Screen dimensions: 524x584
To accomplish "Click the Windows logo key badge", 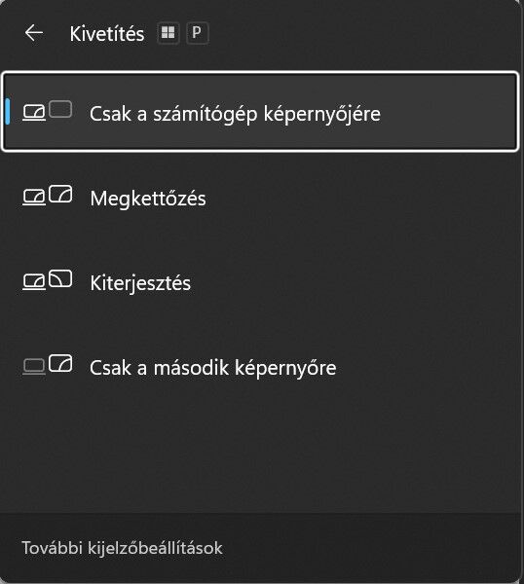I will click(168, 33).
